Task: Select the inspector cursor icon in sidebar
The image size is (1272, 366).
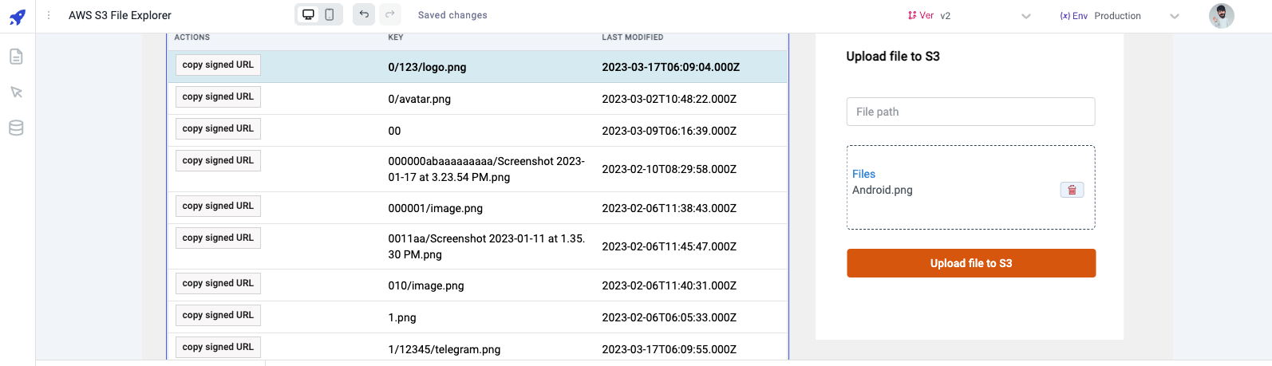Action: click(16, 92)
